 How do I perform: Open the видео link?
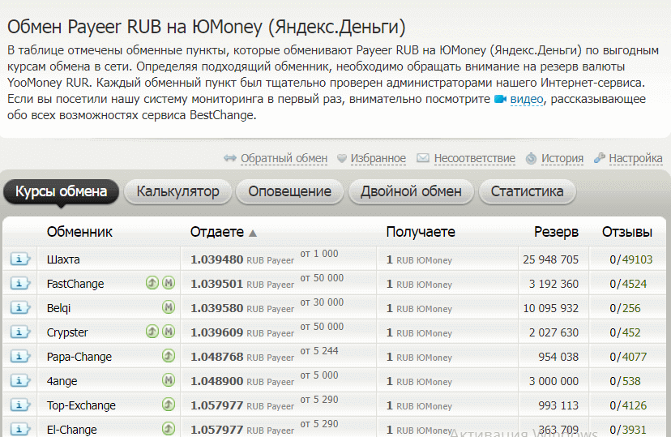527,99
